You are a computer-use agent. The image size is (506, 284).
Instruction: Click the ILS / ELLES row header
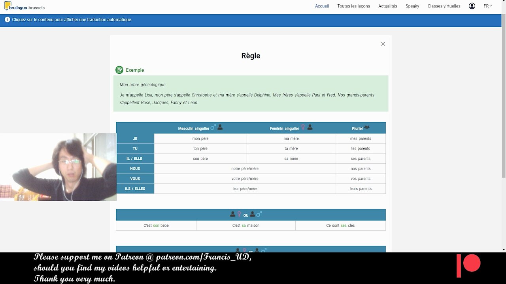(x=135, y=189)
